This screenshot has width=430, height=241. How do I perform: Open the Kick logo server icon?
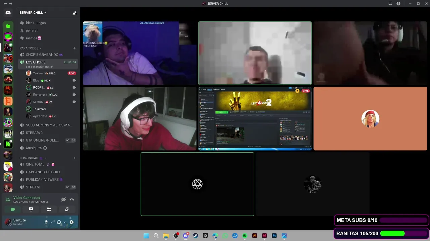8,144
